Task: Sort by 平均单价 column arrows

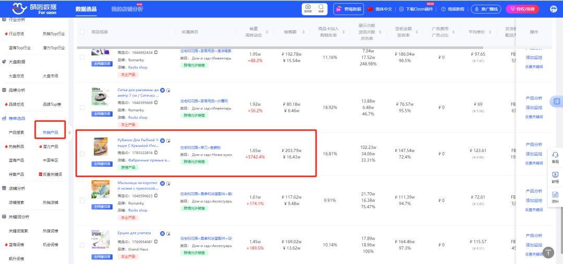Action: click(x=491, y=32)
